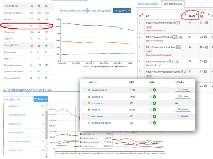Open external icon next to www.mc21.ru URL
Image resolution: width=213 pixels, height=159 pixels.
point(171,61)
